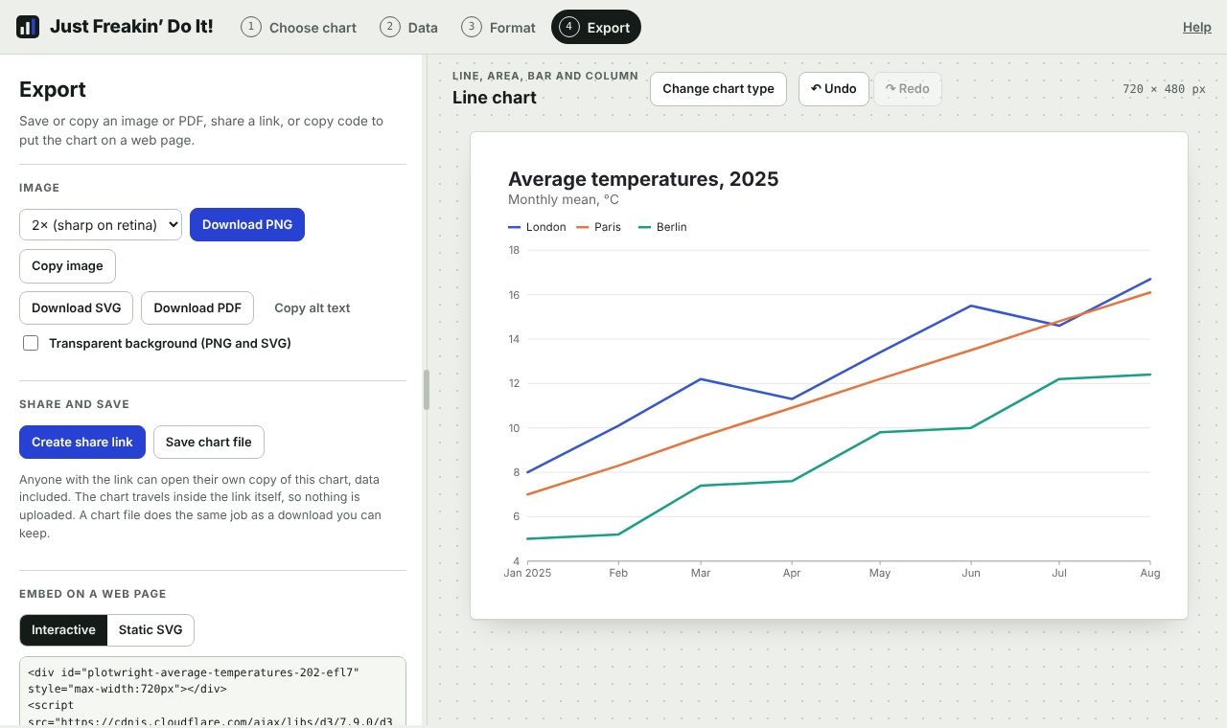Select the Export step tab
1227x728 pixels.
point(596,27)
